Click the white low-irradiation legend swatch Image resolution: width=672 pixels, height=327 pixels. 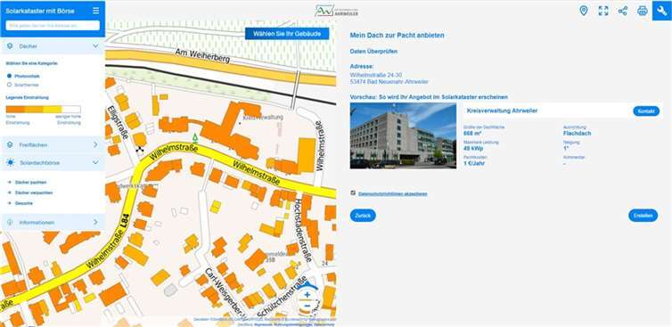71,110
